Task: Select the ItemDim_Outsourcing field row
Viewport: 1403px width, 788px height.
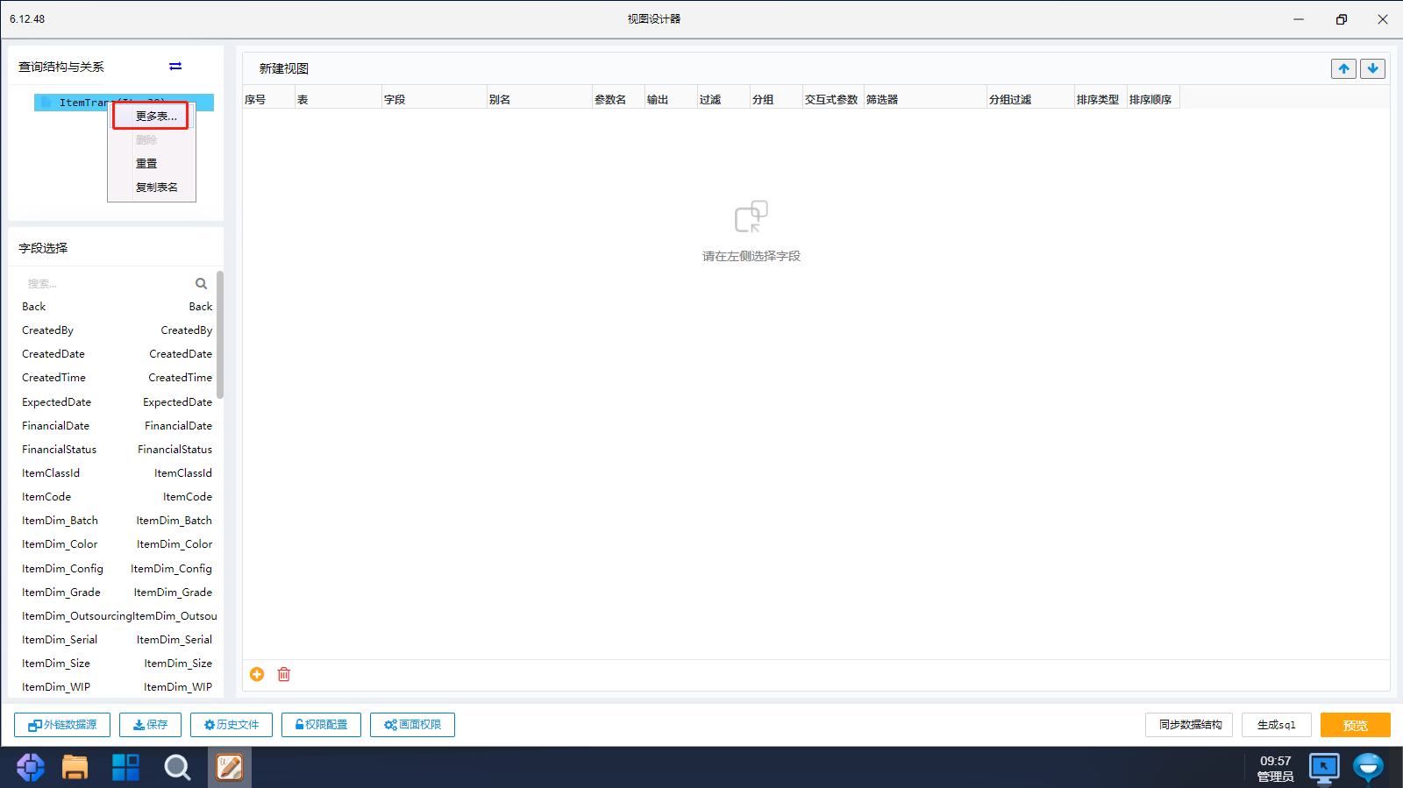Action: coord(117,616)
